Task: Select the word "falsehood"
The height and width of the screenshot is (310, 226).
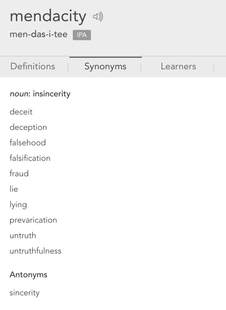Action: (x=28, y=143)
